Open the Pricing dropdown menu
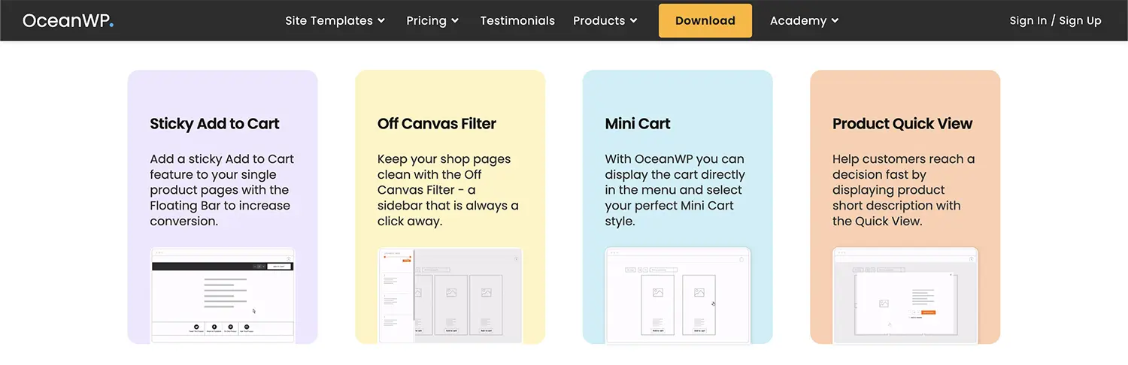1128x365 pixels. pyautogui.click(x=432, y=20)
